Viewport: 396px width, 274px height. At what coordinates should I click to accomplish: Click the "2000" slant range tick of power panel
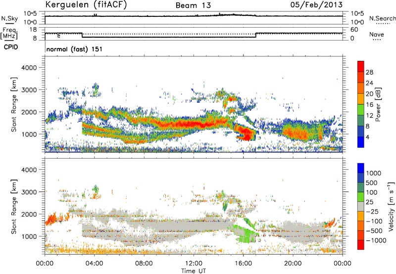[29, 112]
